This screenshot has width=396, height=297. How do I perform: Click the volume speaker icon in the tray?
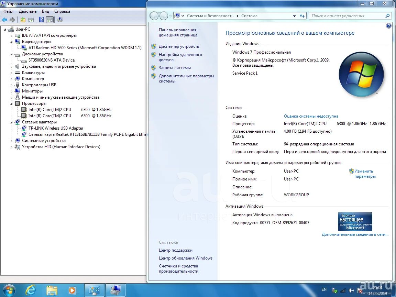point(351,290)
